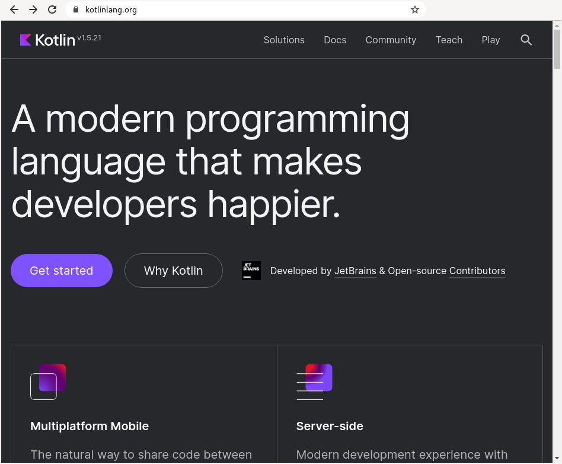The width and height of the screenshot is (562, 464).
Task: Click the JetBrains logo icon
Action: pos(251,271)
